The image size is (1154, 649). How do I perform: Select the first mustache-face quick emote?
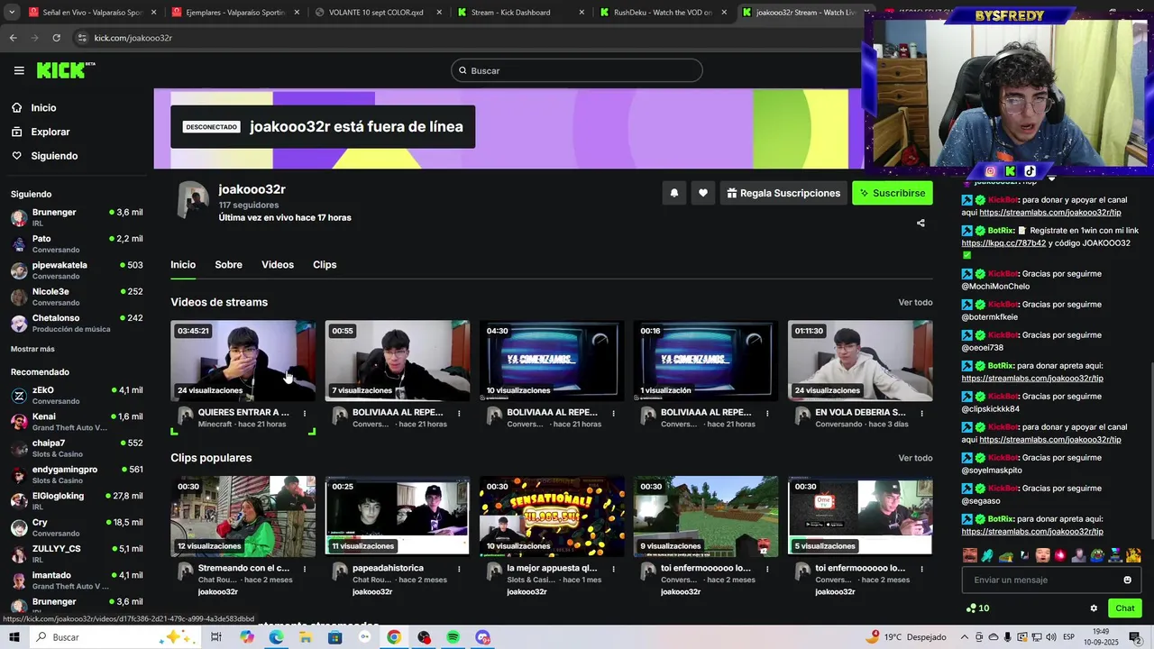click(x=969, y=555)
